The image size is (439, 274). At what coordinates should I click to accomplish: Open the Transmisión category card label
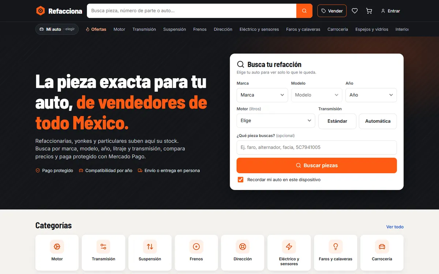coord(104,259)
